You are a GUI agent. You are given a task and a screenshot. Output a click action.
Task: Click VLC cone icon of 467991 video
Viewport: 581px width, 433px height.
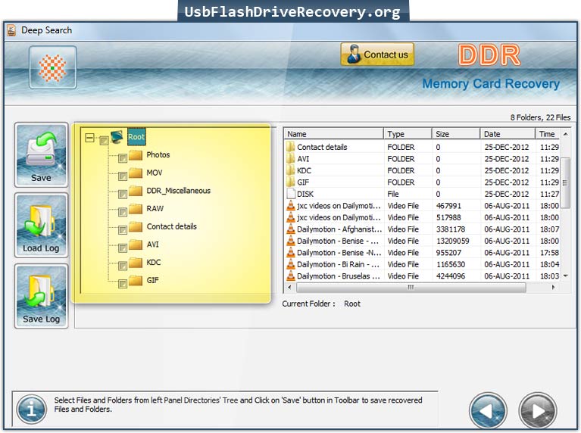tap(291, 206)
